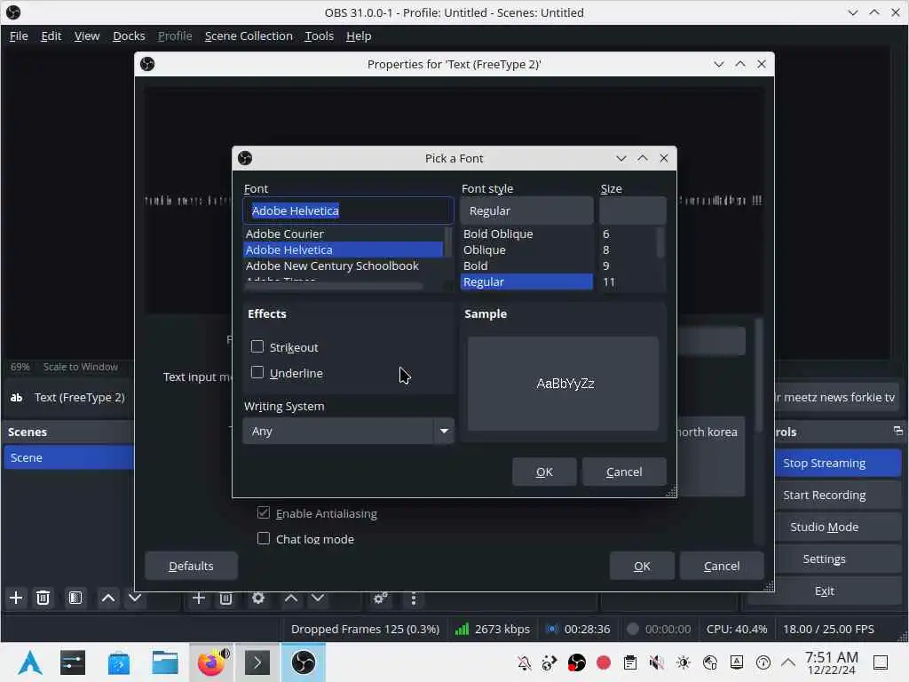909x682 pixels.
Task: Select Adobe New Century Schoolbook font
Action: pos(344,266)
